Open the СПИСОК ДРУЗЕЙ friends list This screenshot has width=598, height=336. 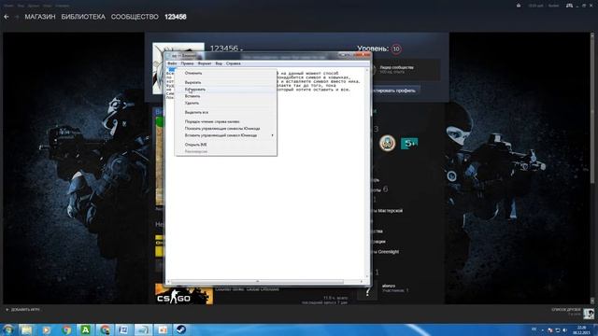pos(566,310)
